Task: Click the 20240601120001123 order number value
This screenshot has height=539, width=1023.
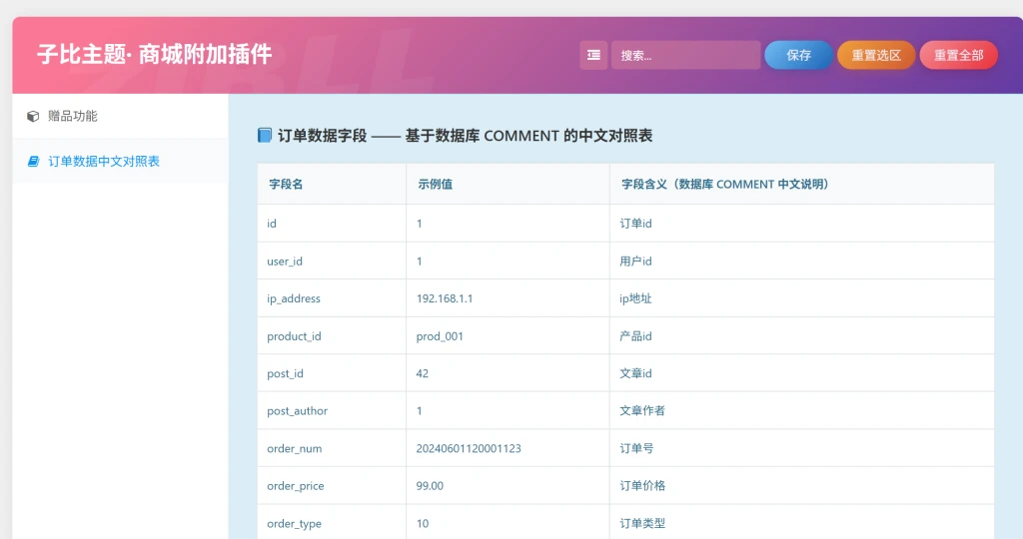Action: 469,448
